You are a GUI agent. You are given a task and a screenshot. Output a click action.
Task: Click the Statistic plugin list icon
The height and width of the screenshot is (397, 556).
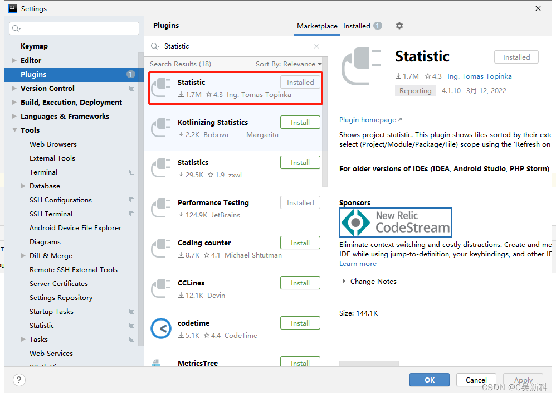[161, 88]
